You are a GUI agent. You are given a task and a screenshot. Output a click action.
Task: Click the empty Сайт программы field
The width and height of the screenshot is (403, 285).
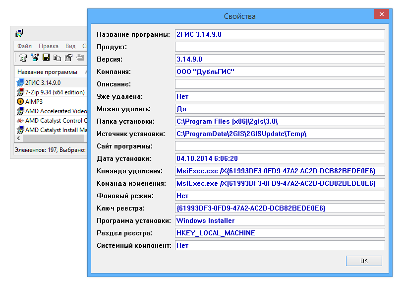coord(280,146)
